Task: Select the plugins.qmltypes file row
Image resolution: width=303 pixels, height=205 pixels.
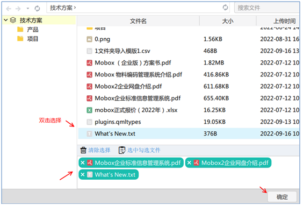Action: pyautogui.click(x=189, y=122)
